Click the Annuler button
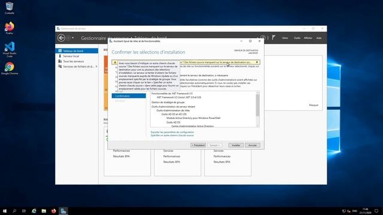The image size is (383, 215). [253, 145]
